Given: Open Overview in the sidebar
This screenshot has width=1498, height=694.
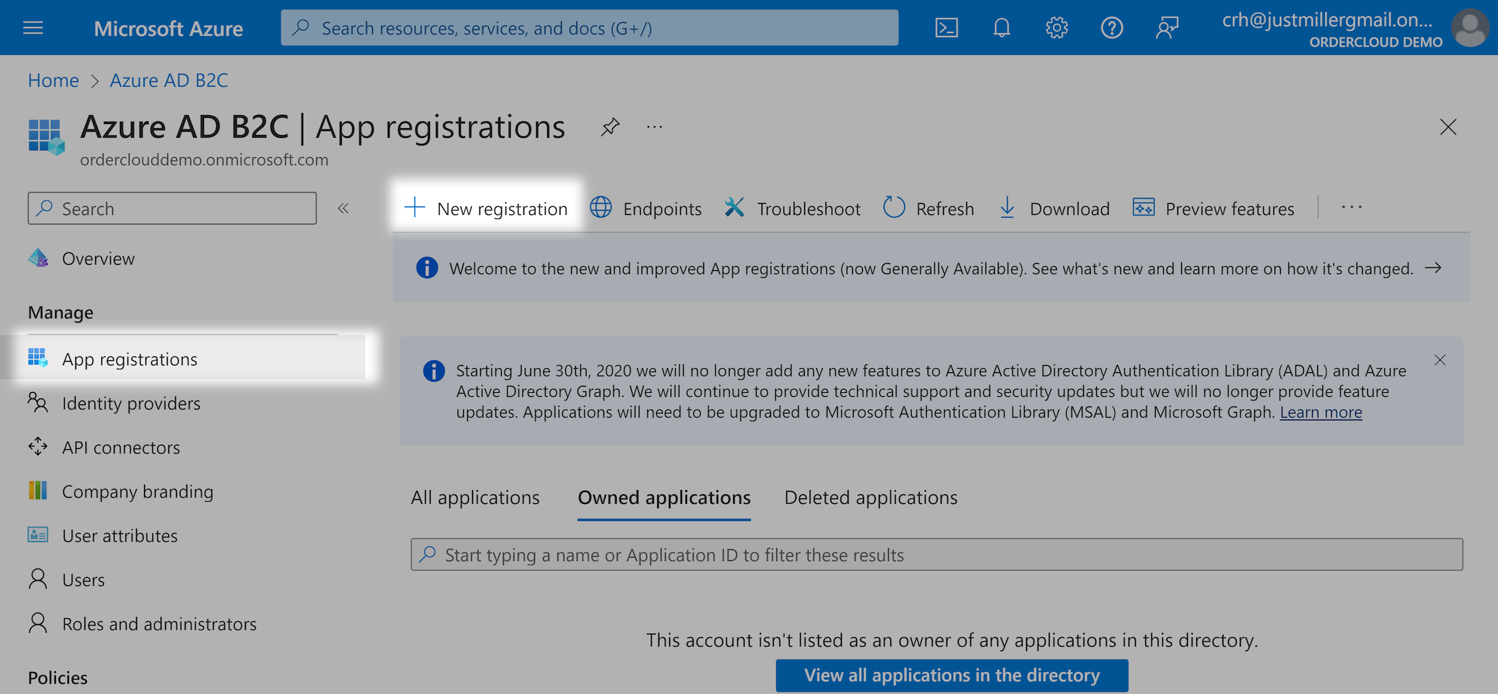Looking at the screenshot, I should 99,258.
